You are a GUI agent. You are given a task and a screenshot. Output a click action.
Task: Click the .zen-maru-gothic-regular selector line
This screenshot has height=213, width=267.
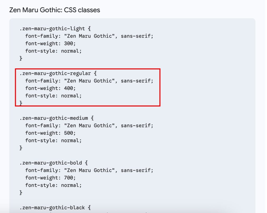tap(58, 73)
